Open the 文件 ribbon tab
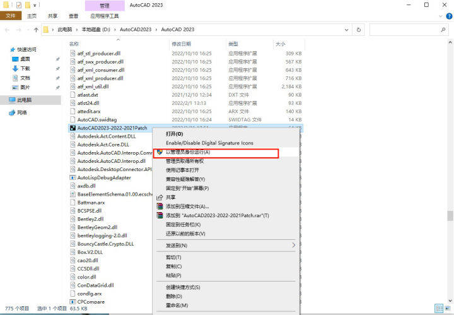The width and height of the screenshot is (454, 315). coord(11,16)
